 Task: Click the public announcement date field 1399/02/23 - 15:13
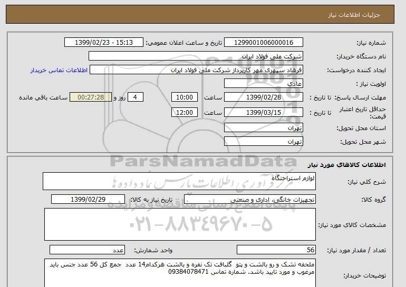coord(103,42)
